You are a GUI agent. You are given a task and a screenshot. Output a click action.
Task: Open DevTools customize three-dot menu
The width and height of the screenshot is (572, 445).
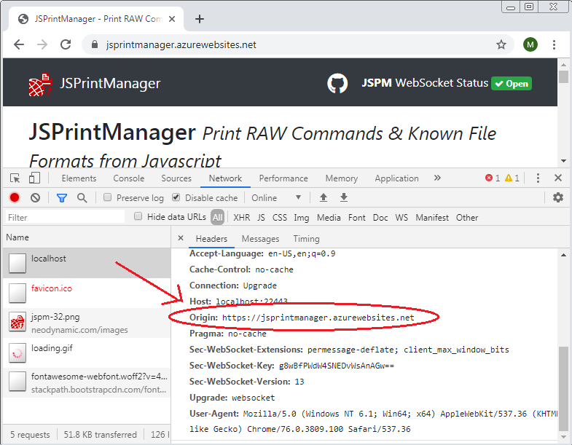coord(538,178)
